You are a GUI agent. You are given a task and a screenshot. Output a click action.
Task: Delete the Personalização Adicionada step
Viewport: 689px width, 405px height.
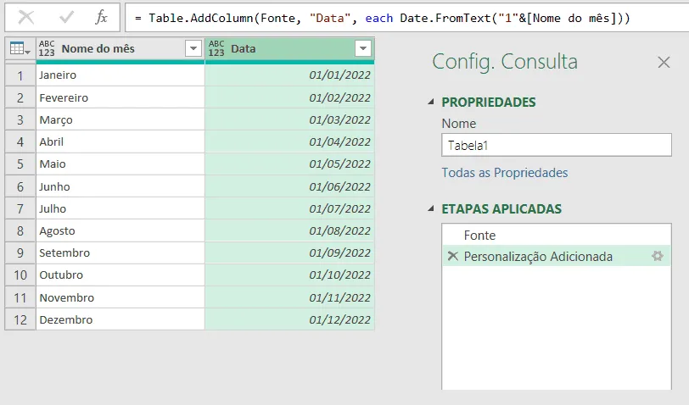pos(452,256)
